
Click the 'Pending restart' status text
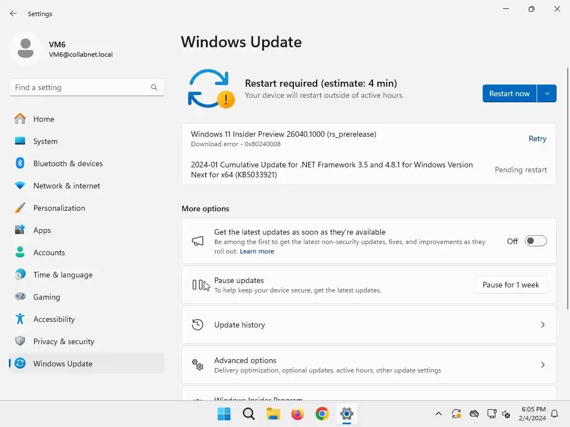[520, 170]
